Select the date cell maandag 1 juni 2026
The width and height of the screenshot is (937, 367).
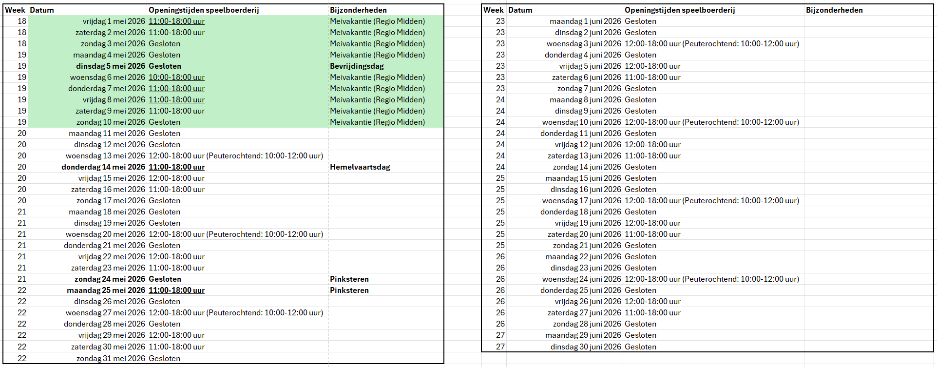585,21
